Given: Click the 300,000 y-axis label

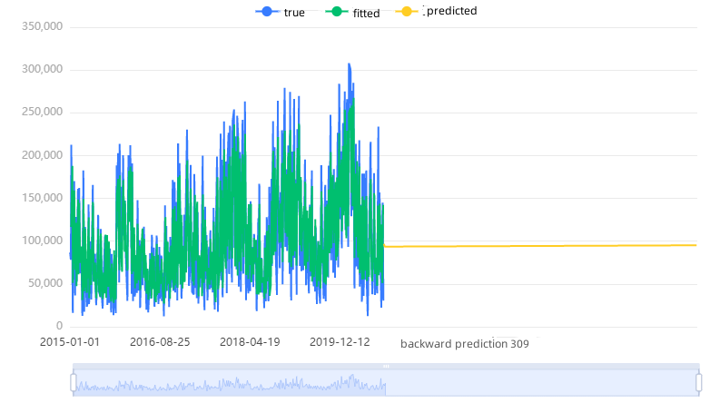Looking at the screenshot, I should 42,69.
